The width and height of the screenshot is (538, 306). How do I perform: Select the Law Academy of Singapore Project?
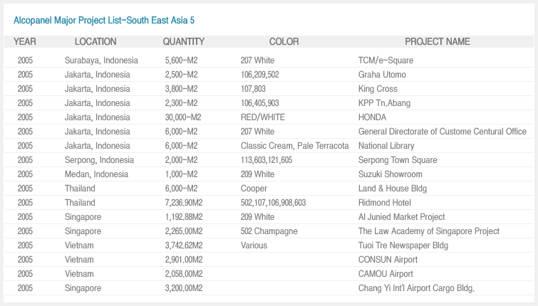tap(429, 231)
